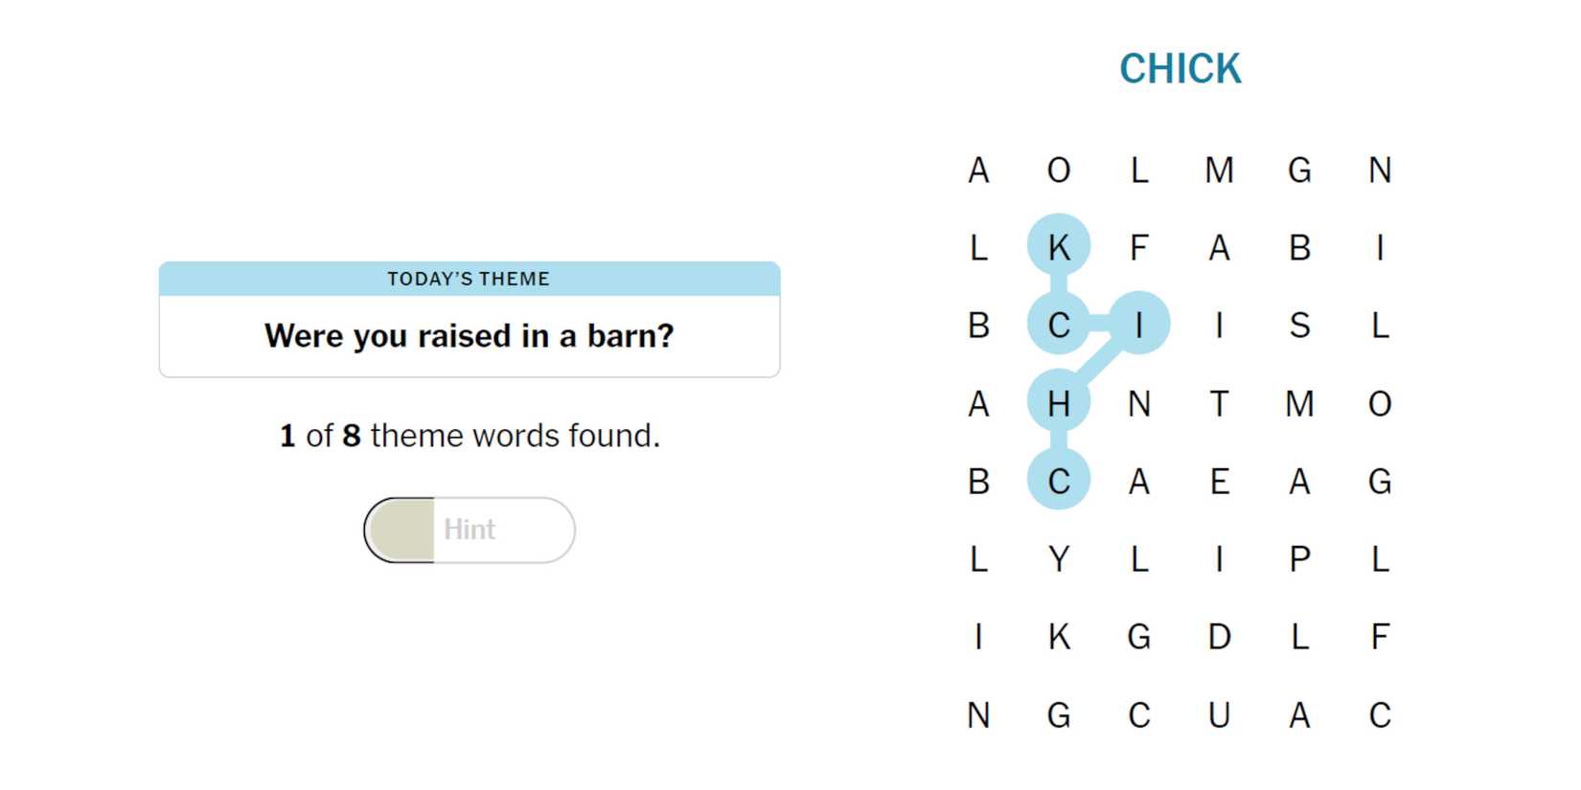Screen dimensions: 1581x790
Task: Select the highlighted letter I
Action: pyautogui.click(x=1138, y=325)
